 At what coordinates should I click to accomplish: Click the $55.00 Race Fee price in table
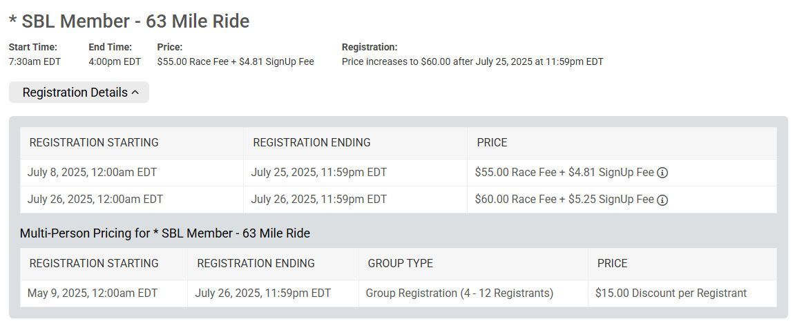516,173
